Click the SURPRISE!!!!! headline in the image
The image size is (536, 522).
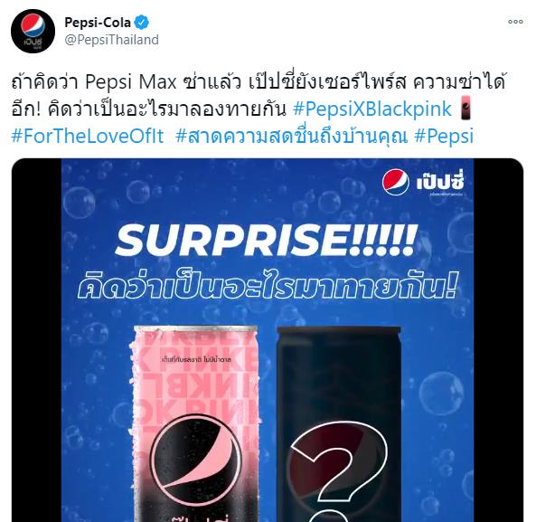point(266,240)
